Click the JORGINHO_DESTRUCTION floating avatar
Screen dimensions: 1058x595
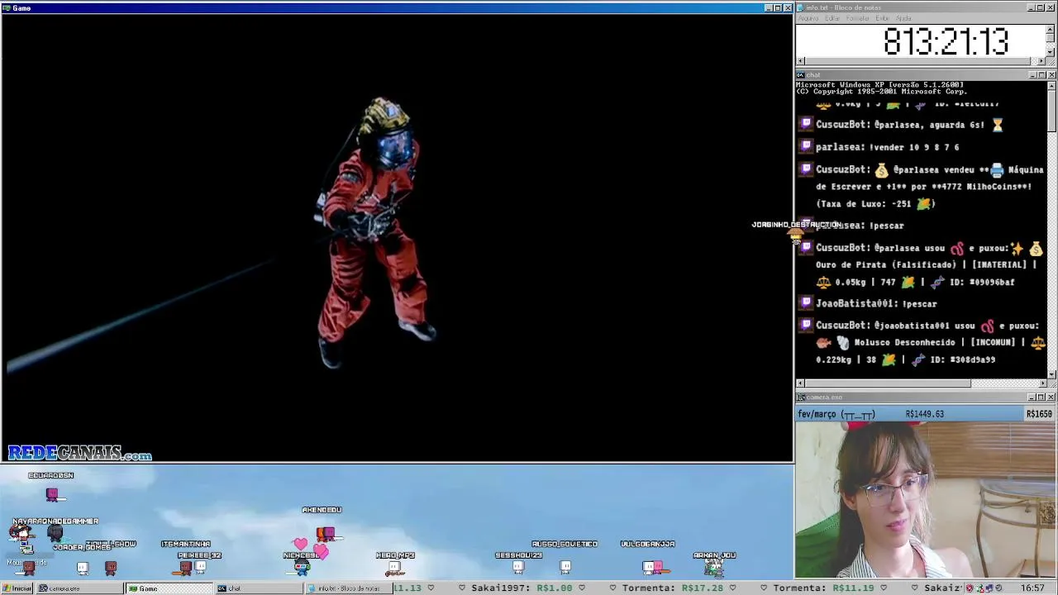click(x=795, y=236)
